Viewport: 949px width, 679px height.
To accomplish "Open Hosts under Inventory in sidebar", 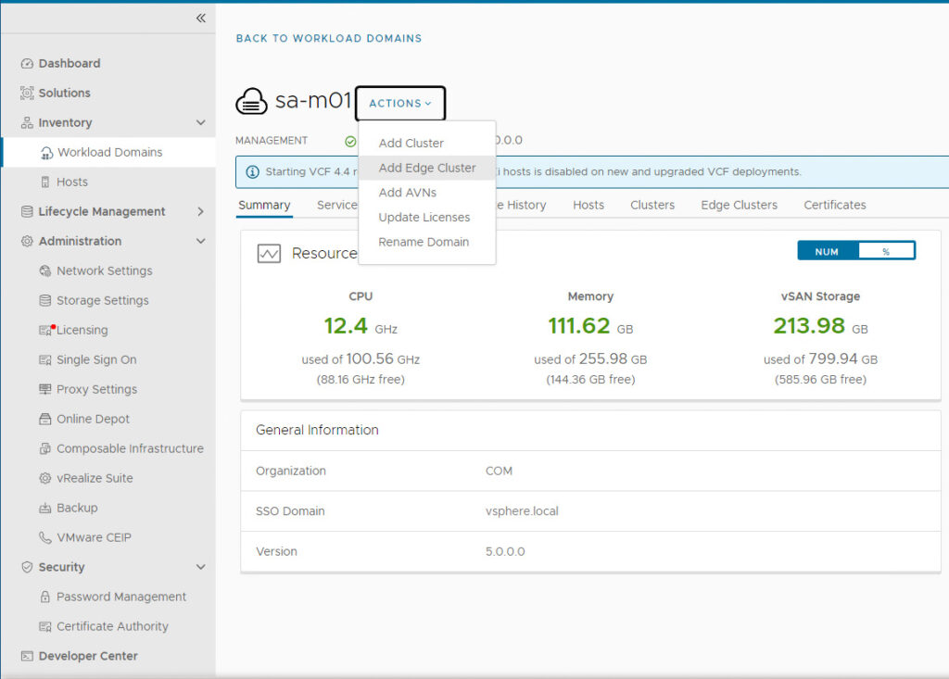I will (72, 182).
